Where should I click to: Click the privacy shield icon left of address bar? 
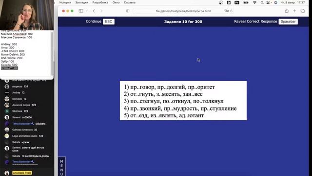(128, 11)
